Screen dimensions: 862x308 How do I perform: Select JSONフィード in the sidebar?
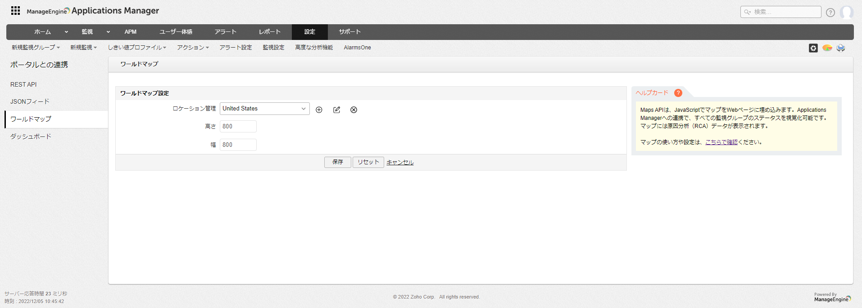[30, 102]
